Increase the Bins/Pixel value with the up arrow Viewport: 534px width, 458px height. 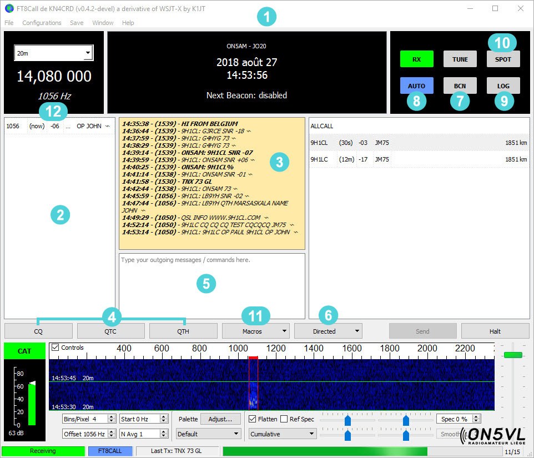click(112, 417)
